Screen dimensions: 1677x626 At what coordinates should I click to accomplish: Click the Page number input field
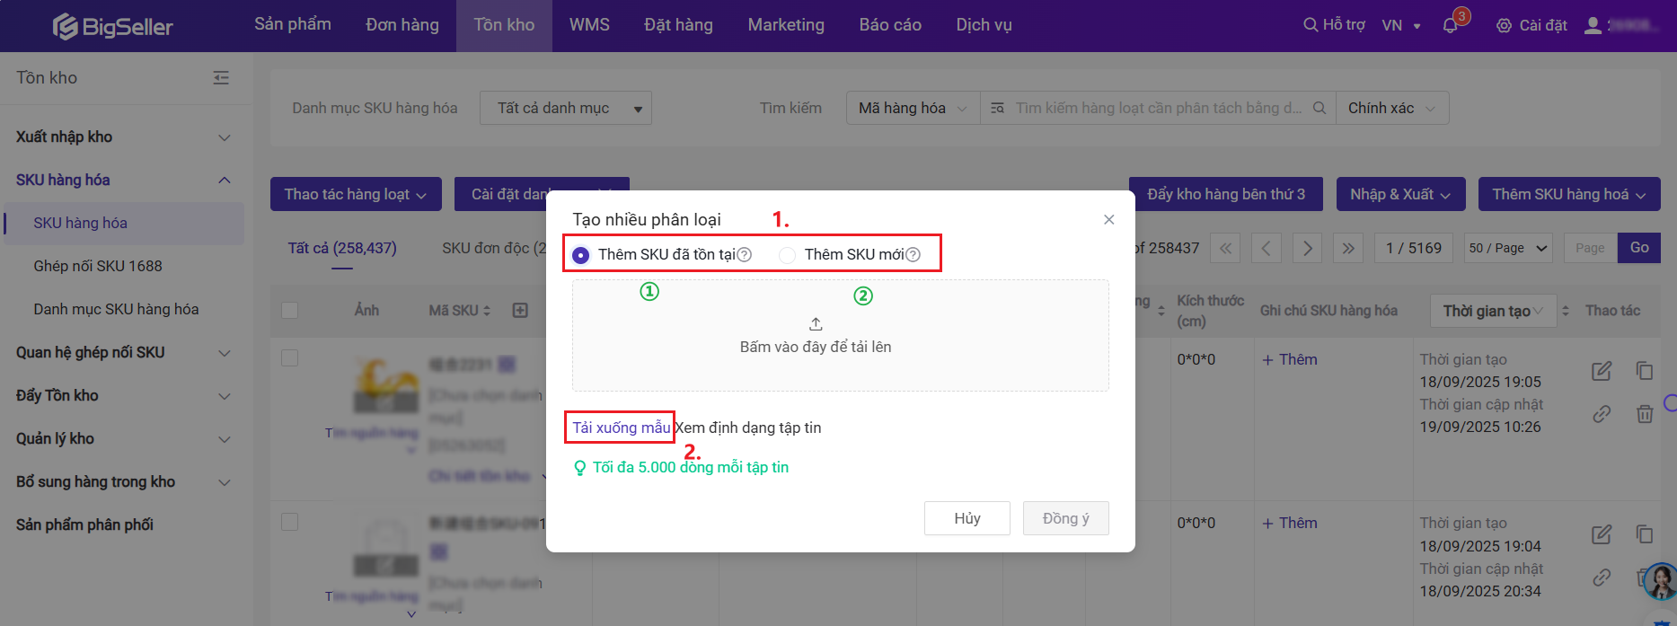pyautogui.click(x=1590, y=248)
